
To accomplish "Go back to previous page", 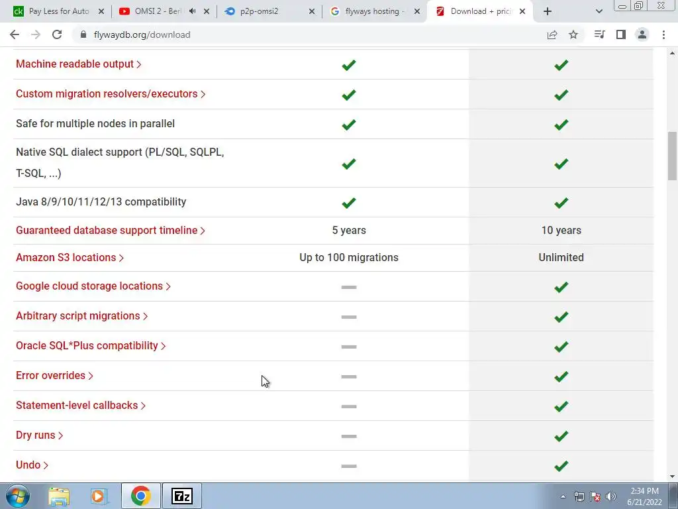I will coord(15,34).
